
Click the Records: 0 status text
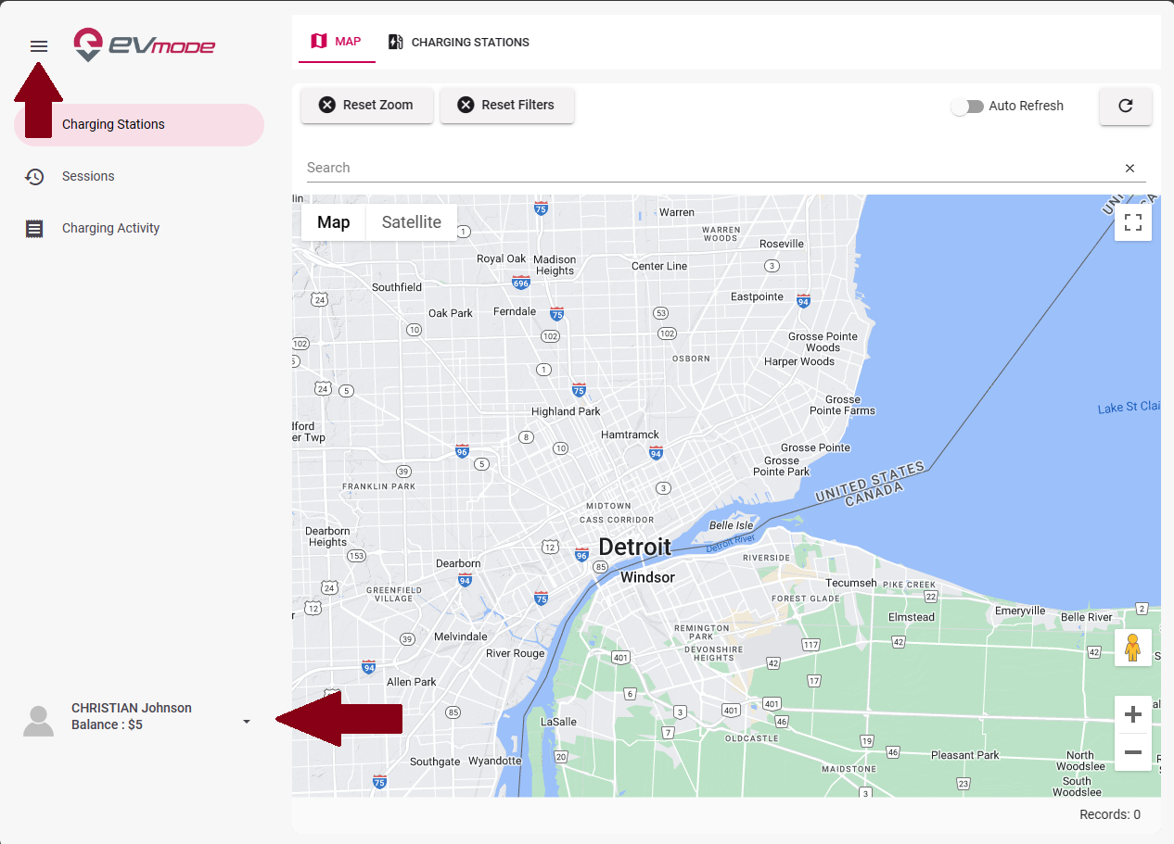tap(1110, 814)
